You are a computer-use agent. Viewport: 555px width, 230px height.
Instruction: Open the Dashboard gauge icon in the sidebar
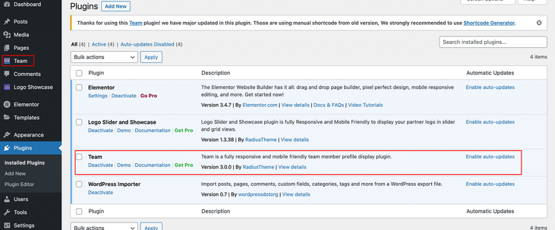coord(7,4)
